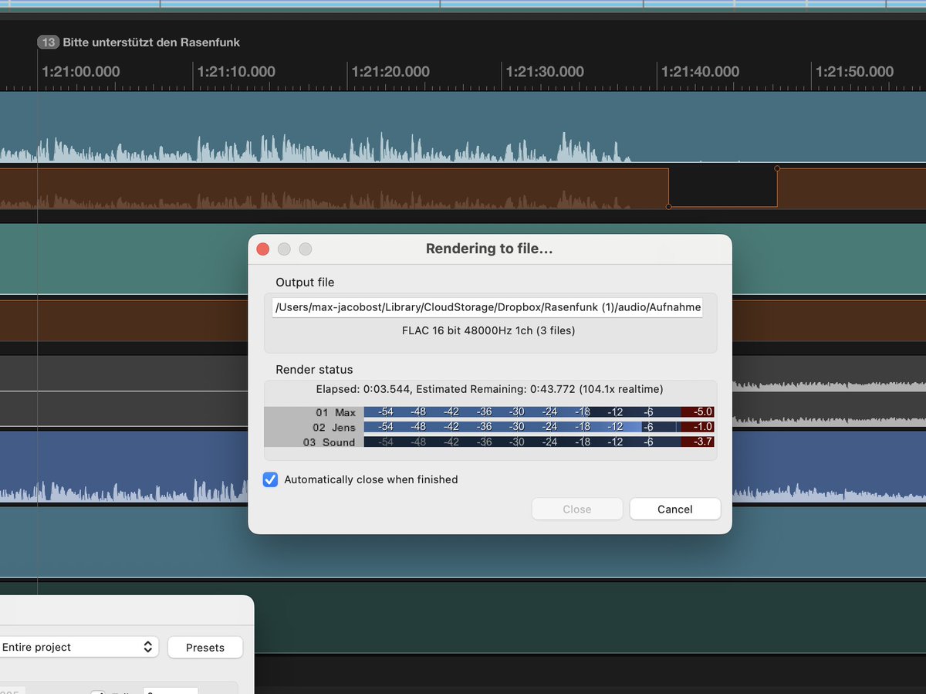
Task: Click the 01 Max meter label
Action: point(335,412)
